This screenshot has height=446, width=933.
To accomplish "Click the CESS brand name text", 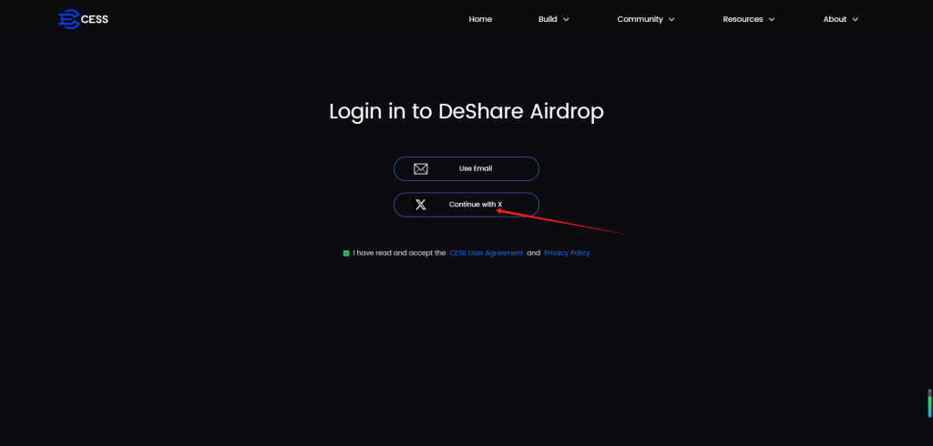I will [x=95, y=20].
